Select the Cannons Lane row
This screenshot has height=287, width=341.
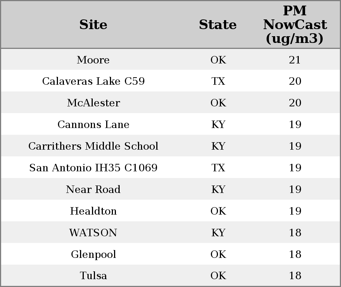(170, 124)
